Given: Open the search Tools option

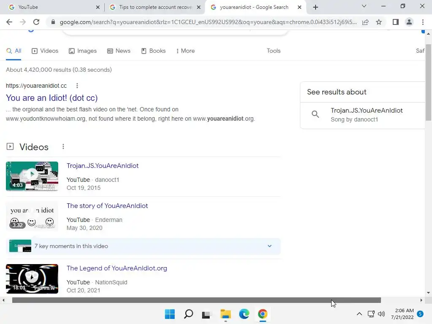Looking at the screenshot, I should point(273,51).
